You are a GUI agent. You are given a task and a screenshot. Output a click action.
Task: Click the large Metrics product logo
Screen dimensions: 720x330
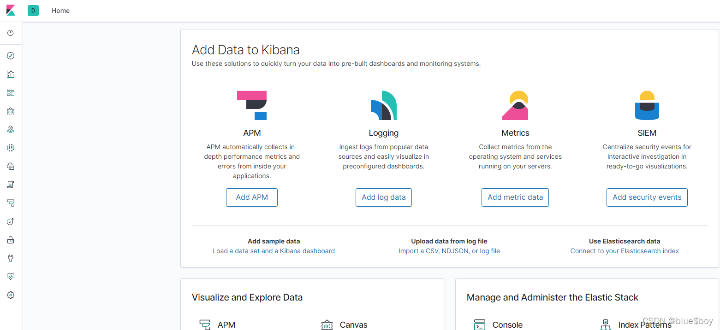(x=515, y=105)
